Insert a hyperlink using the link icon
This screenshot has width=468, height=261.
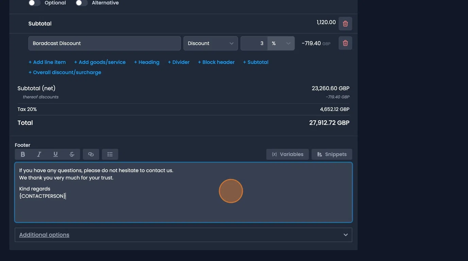click(91, 154)
